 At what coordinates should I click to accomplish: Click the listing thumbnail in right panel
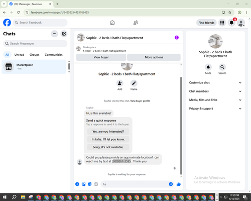click(x=215, y=41)
